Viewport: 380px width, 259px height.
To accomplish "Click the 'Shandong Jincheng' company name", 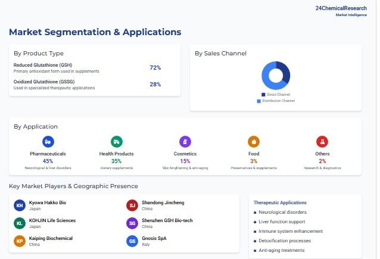I will pos(163,202).
